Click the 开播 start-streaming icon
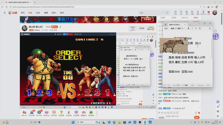 click(192, 12)
